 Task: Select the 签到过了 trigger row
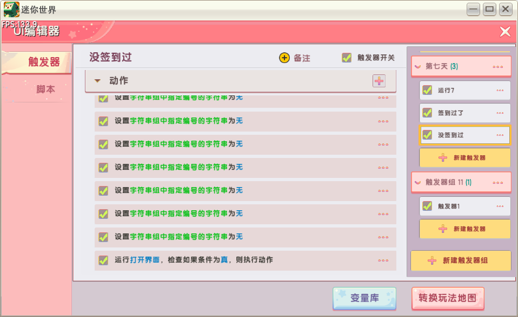(465, 113)
